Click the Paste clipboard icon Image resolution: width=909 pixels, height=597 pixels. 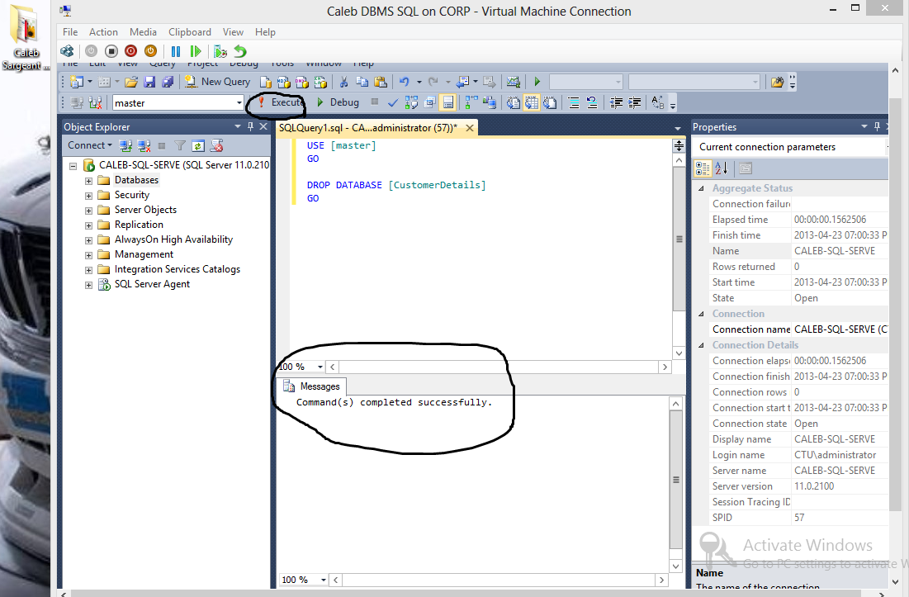(381, 82)
